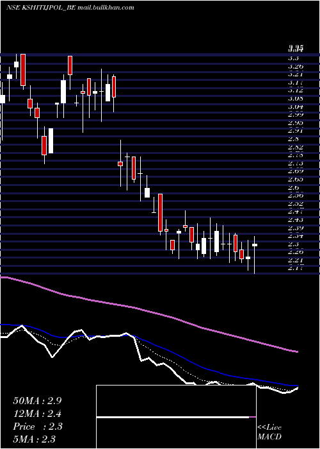Click the 2.39 price axis label
Image resolution: width=320 pixels, height=449 pixels.
tap(296, 228)
